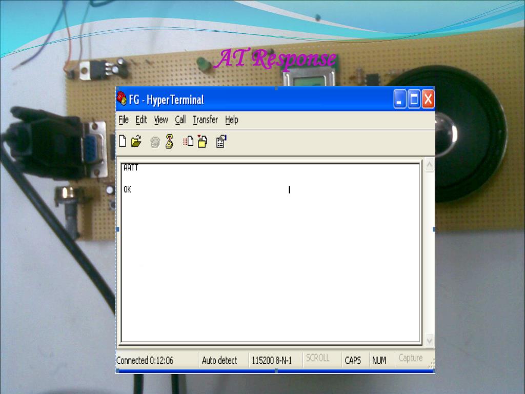
Task: Click the NUM indicator in status bar
Action: coord(379,361)
